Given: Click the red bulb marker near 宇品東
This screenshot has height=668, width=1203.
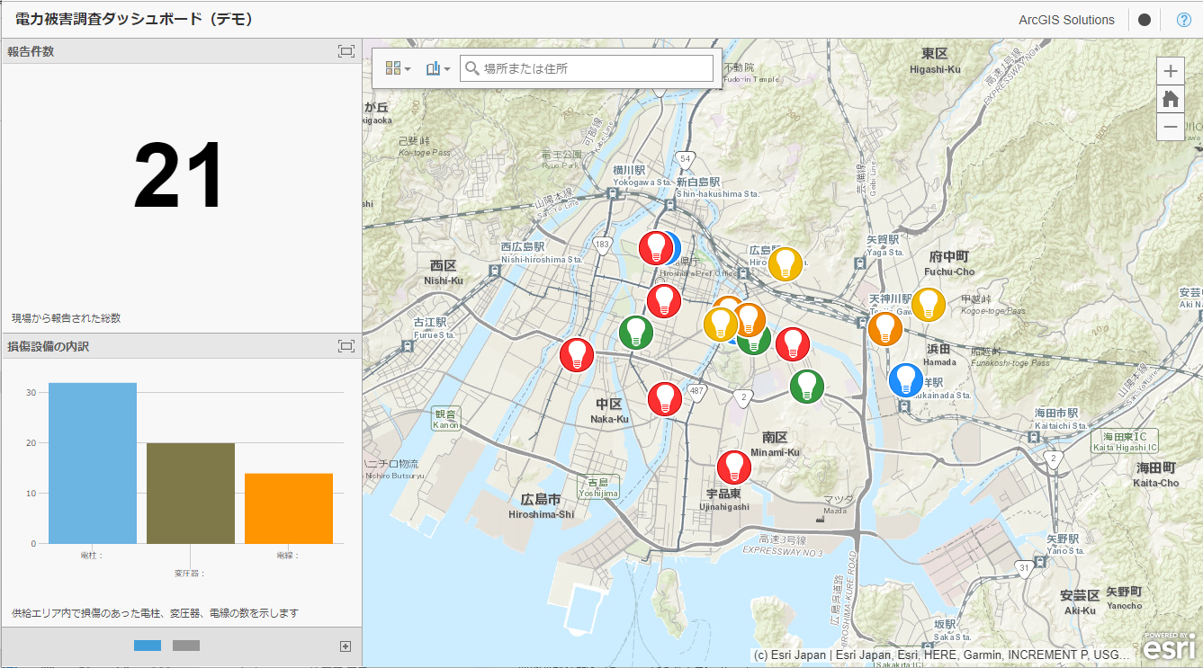Looking at the screenshot, I should [x=734, y=468].
